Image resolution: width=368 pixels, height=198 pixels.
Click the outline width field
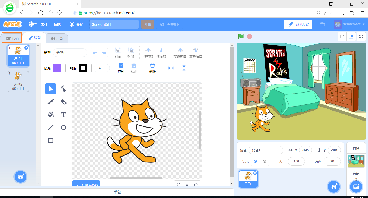102,68
